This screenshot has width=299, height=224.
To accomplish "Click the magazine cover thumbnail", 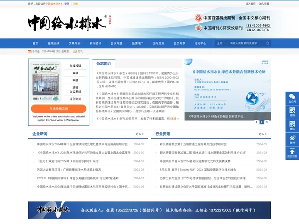I will pos(46,82).
